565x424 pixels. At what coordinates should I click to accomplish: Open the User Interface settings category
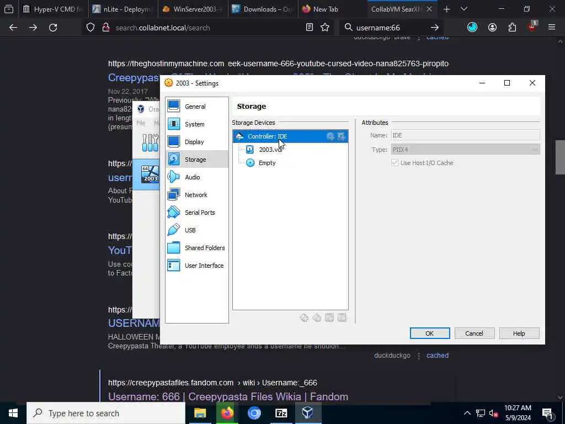click(x=197, y=266)
